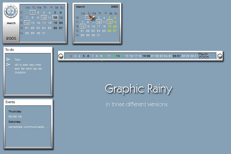
Task: Click the arrow bullet beside 'dit is een test'
Action: (x=9, y=65)
